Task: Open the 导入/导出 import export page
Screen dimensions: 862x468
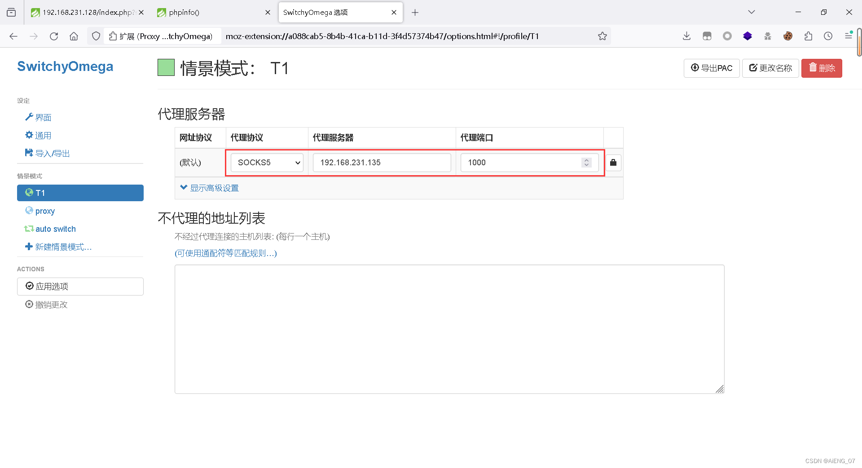Action: coord(48,154)
